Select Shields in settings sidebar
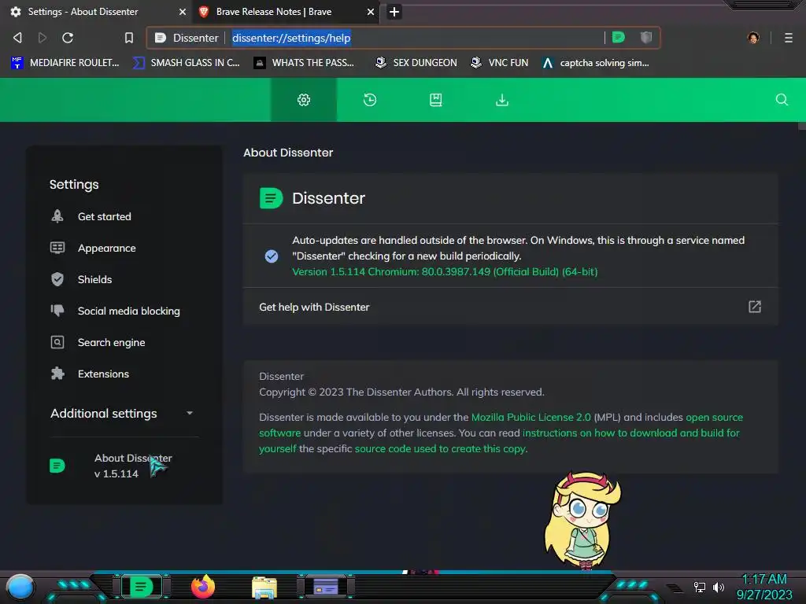Image resolution: width=806 pixels, height=604 pixels. (94, 279)
